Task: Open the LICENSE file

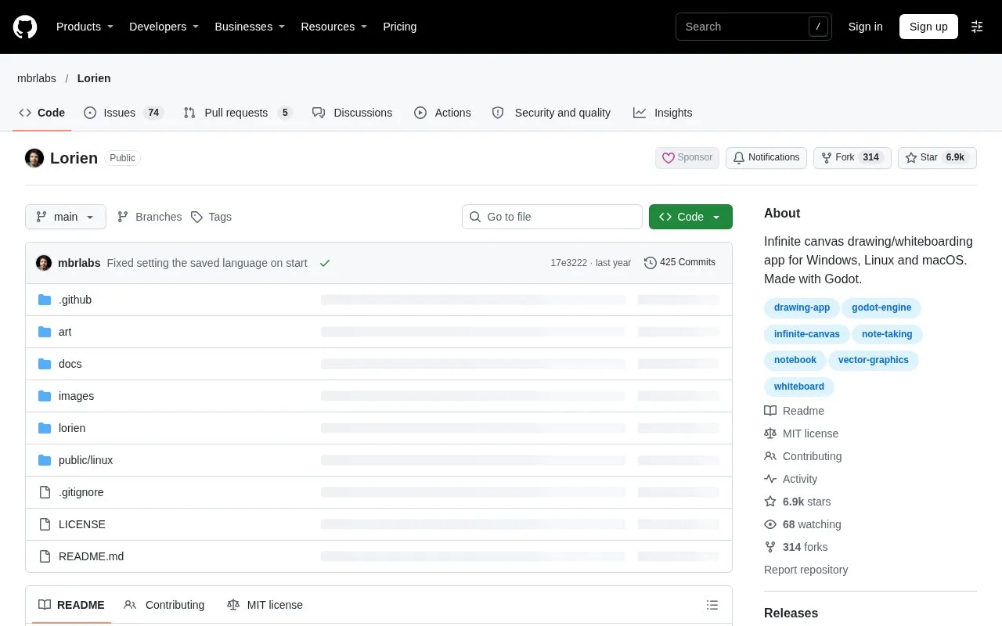Action: [82, 524]
